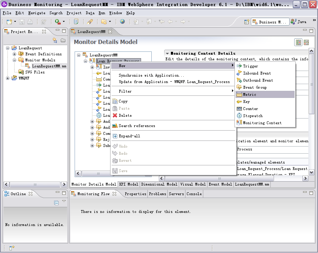
Task: Click the folder icon in Project Explorer toolbar
Action: tap(63, 40)
